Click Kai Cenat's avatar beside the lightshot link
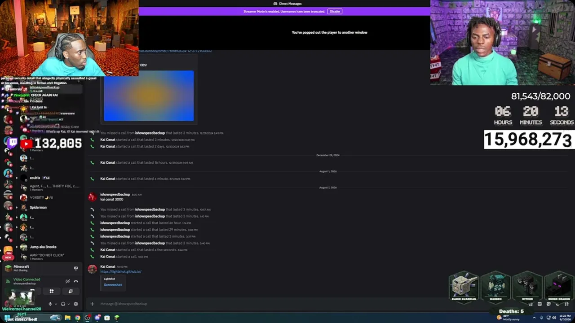The width and height of the screenshot is (575, 323). [92, 269]
